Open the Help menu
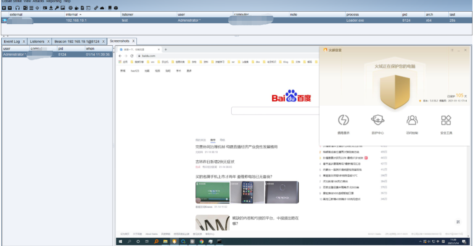The width and height of the screenshot is (475, 246). (x=67, y=1)
